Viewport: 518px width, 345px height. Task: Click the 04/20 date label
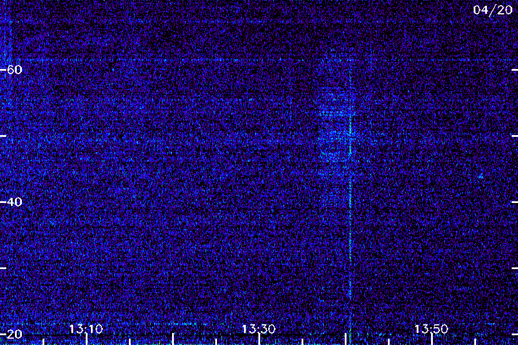coord(493,10)
